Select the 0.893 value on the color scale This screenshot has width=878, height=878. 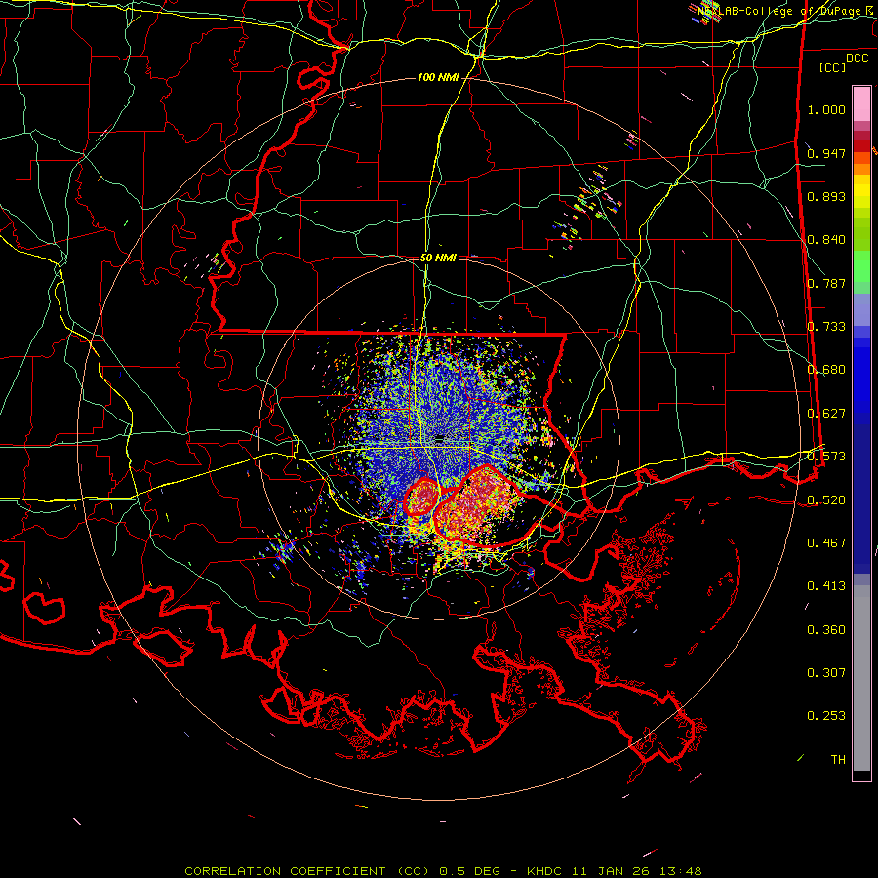[x=826, y=196]
